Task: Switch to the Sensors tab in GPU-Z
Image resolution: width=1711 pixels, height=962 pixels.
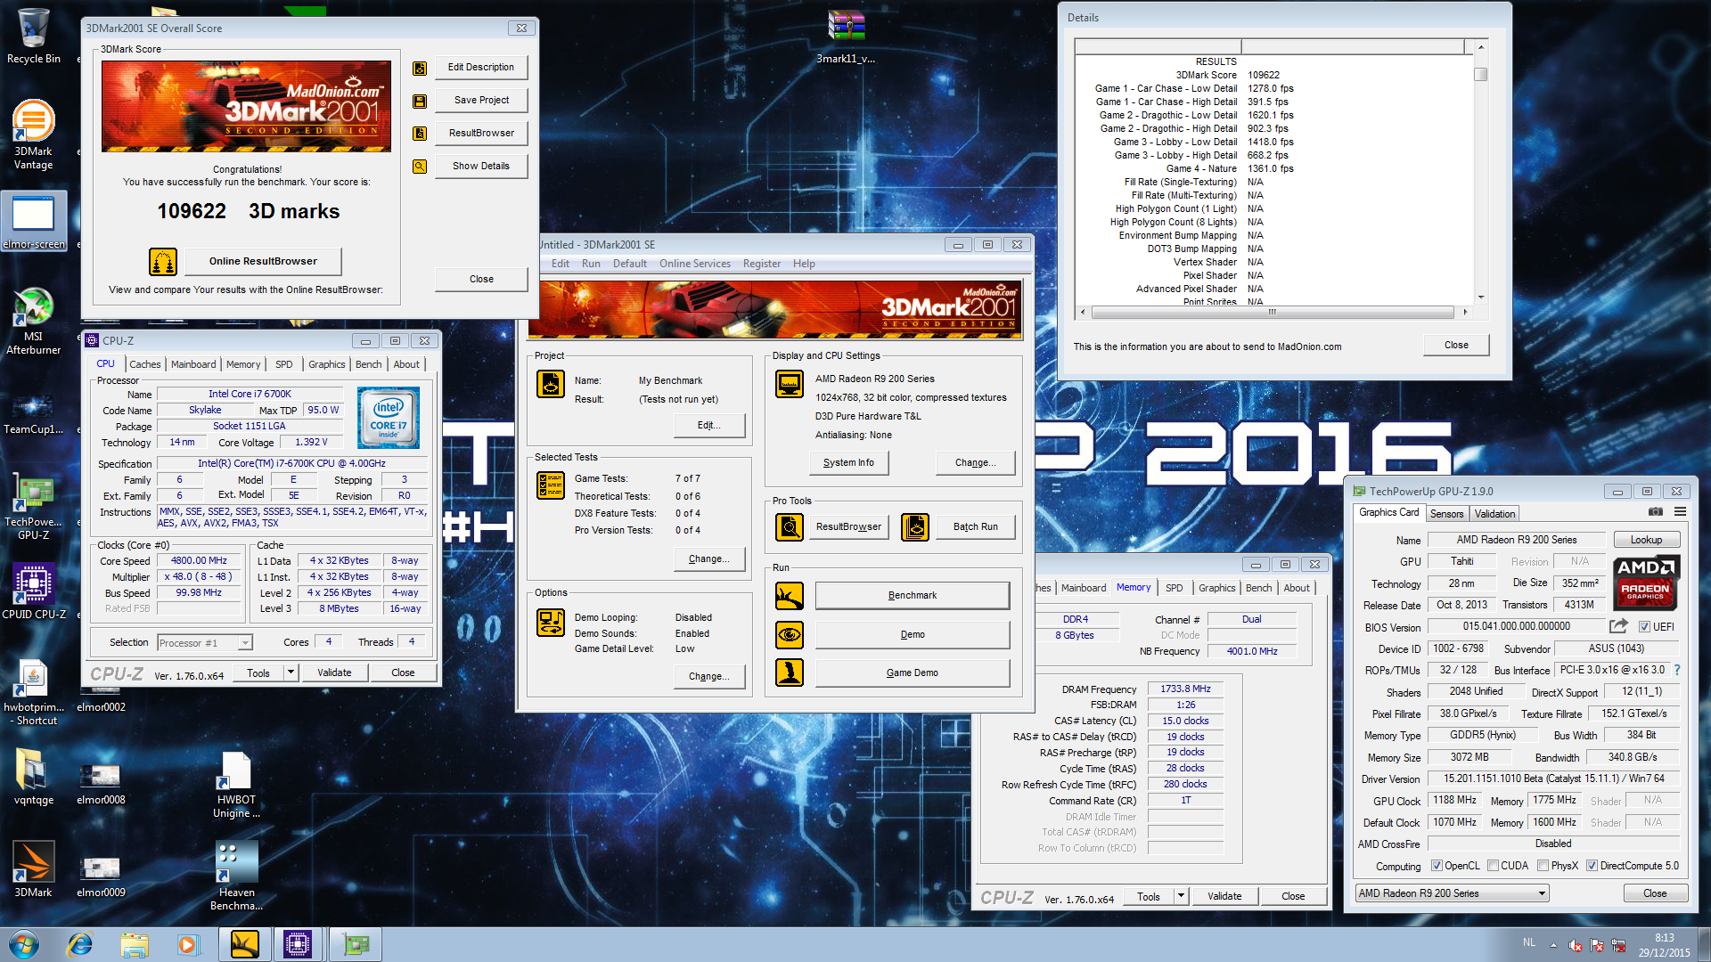Action: [x=1446, y=514]
